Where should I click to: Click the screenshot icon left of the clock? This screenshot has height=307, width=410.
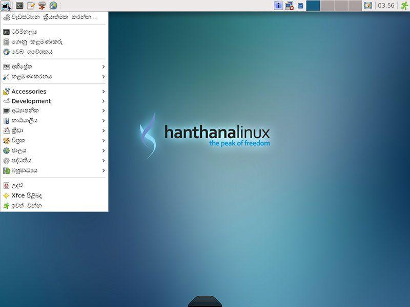pyautogui.click(x=367, y=5)
